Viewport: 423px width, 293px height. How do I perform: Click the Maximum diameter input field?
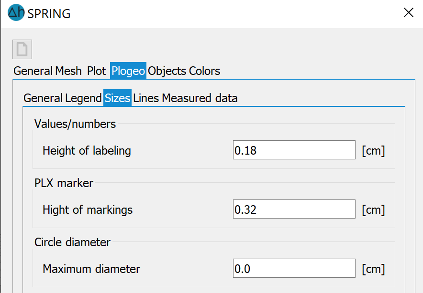294,269
